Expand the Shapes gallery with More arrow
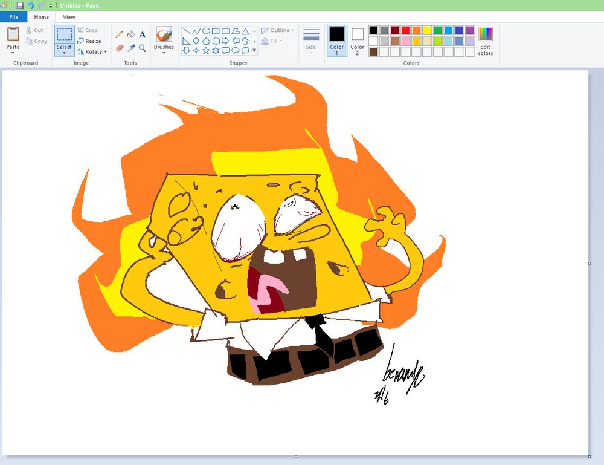 click(x=254, y=51)
